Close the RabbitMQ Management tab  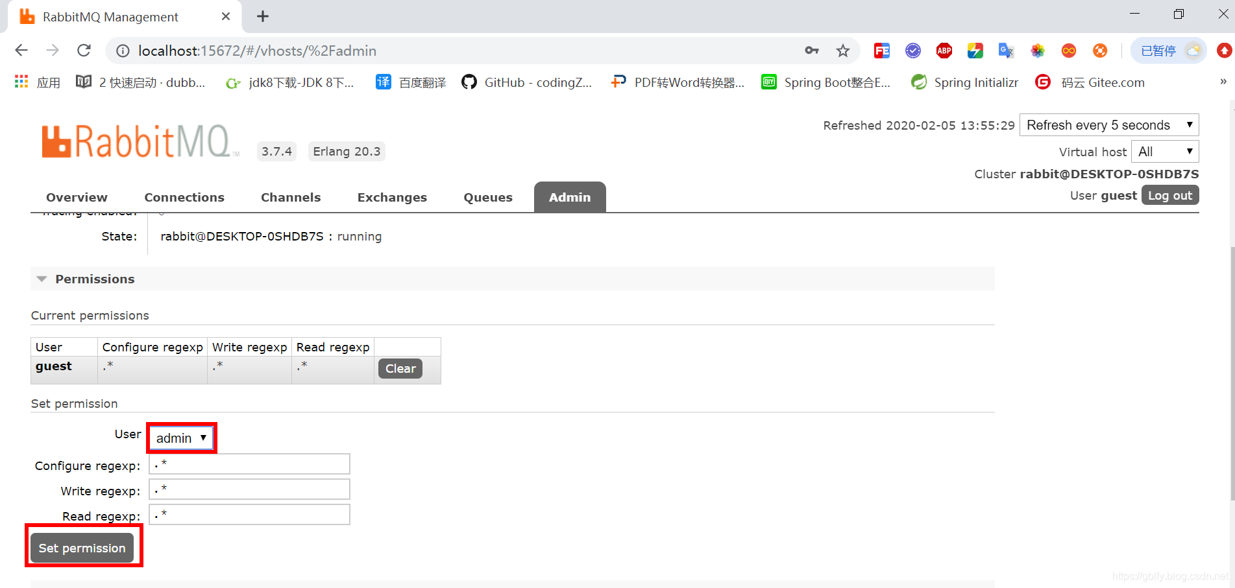[226, 16]
